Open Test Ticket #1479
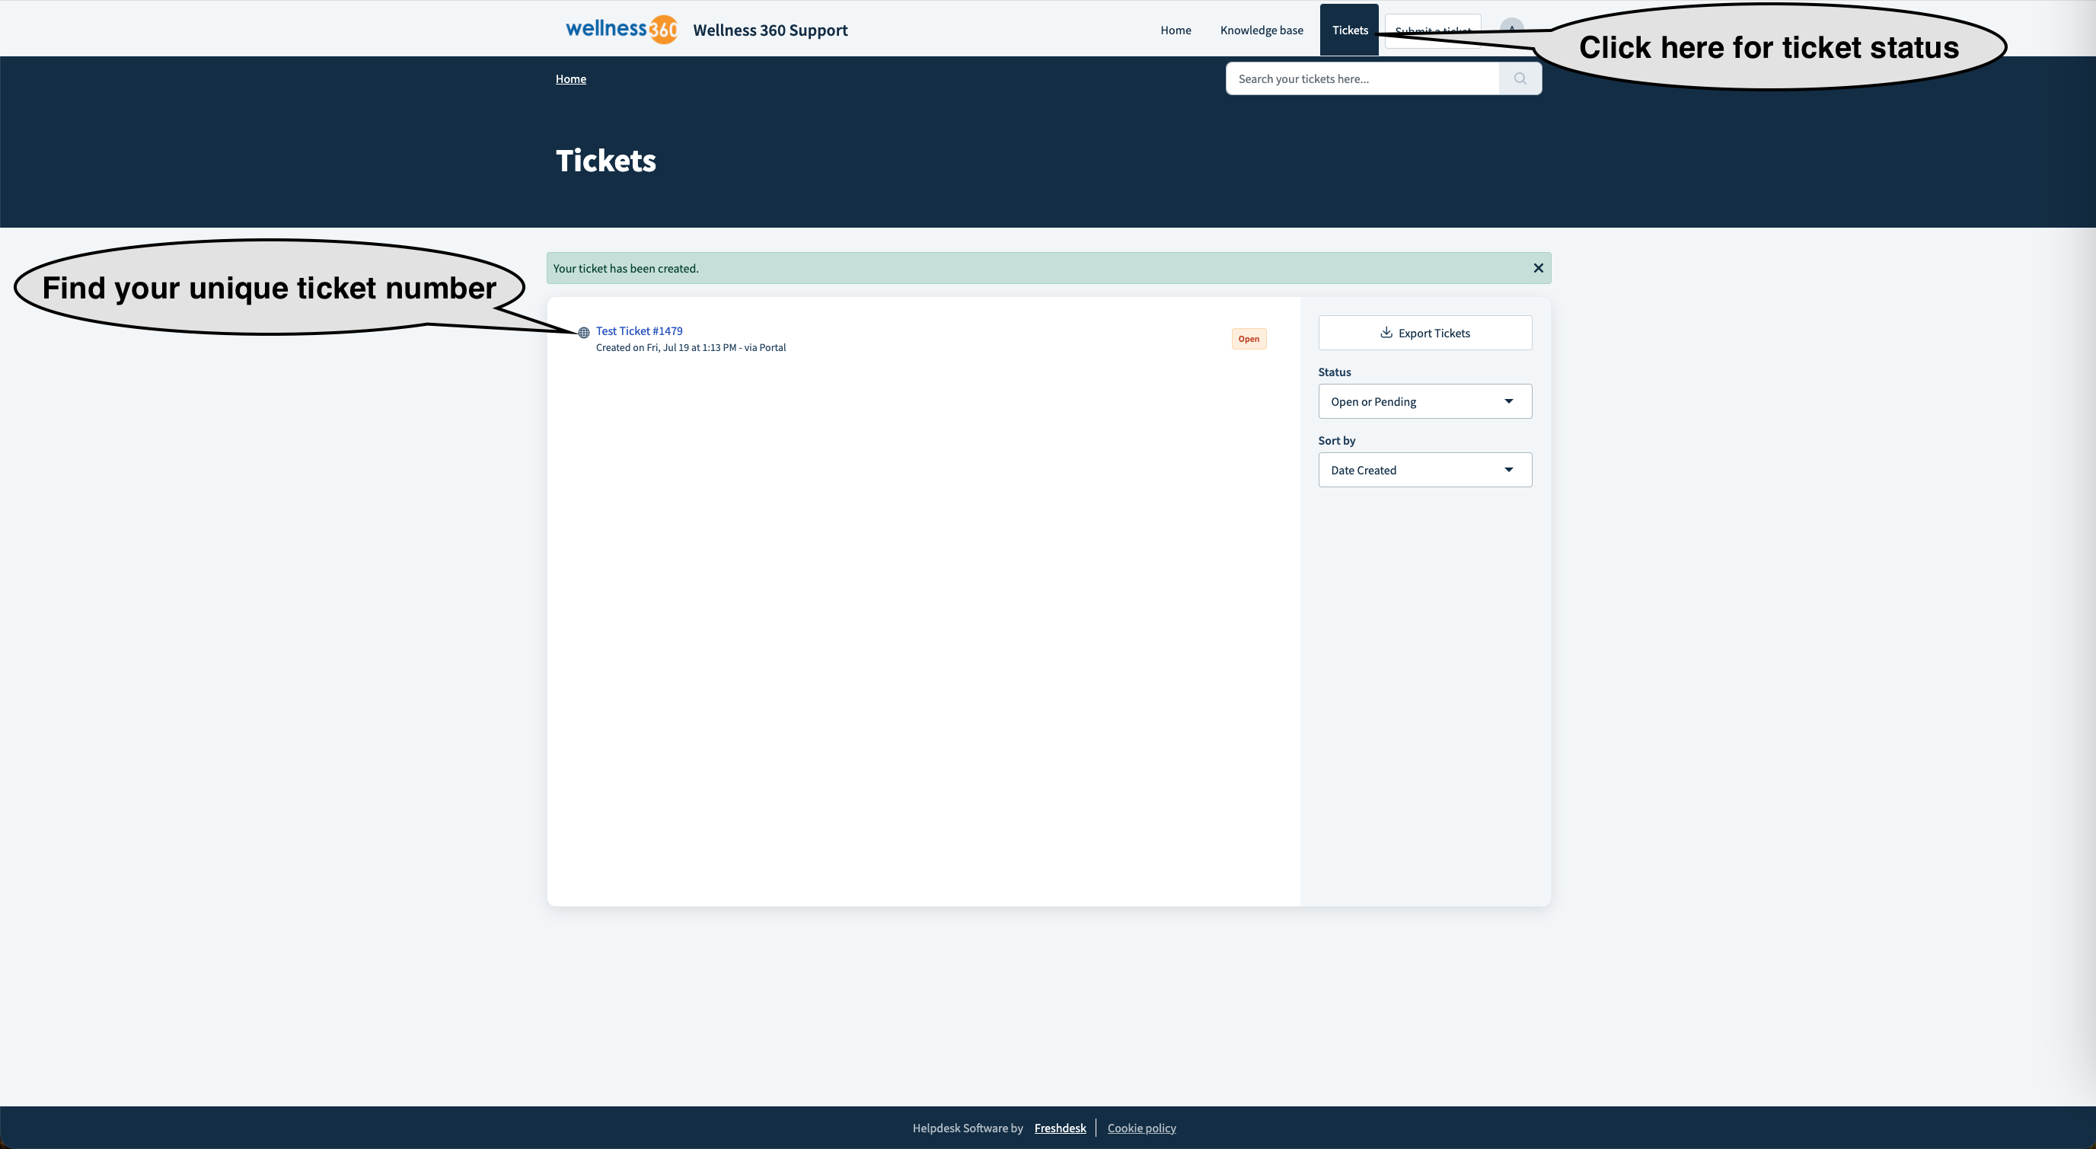 (x=639, y=331)
